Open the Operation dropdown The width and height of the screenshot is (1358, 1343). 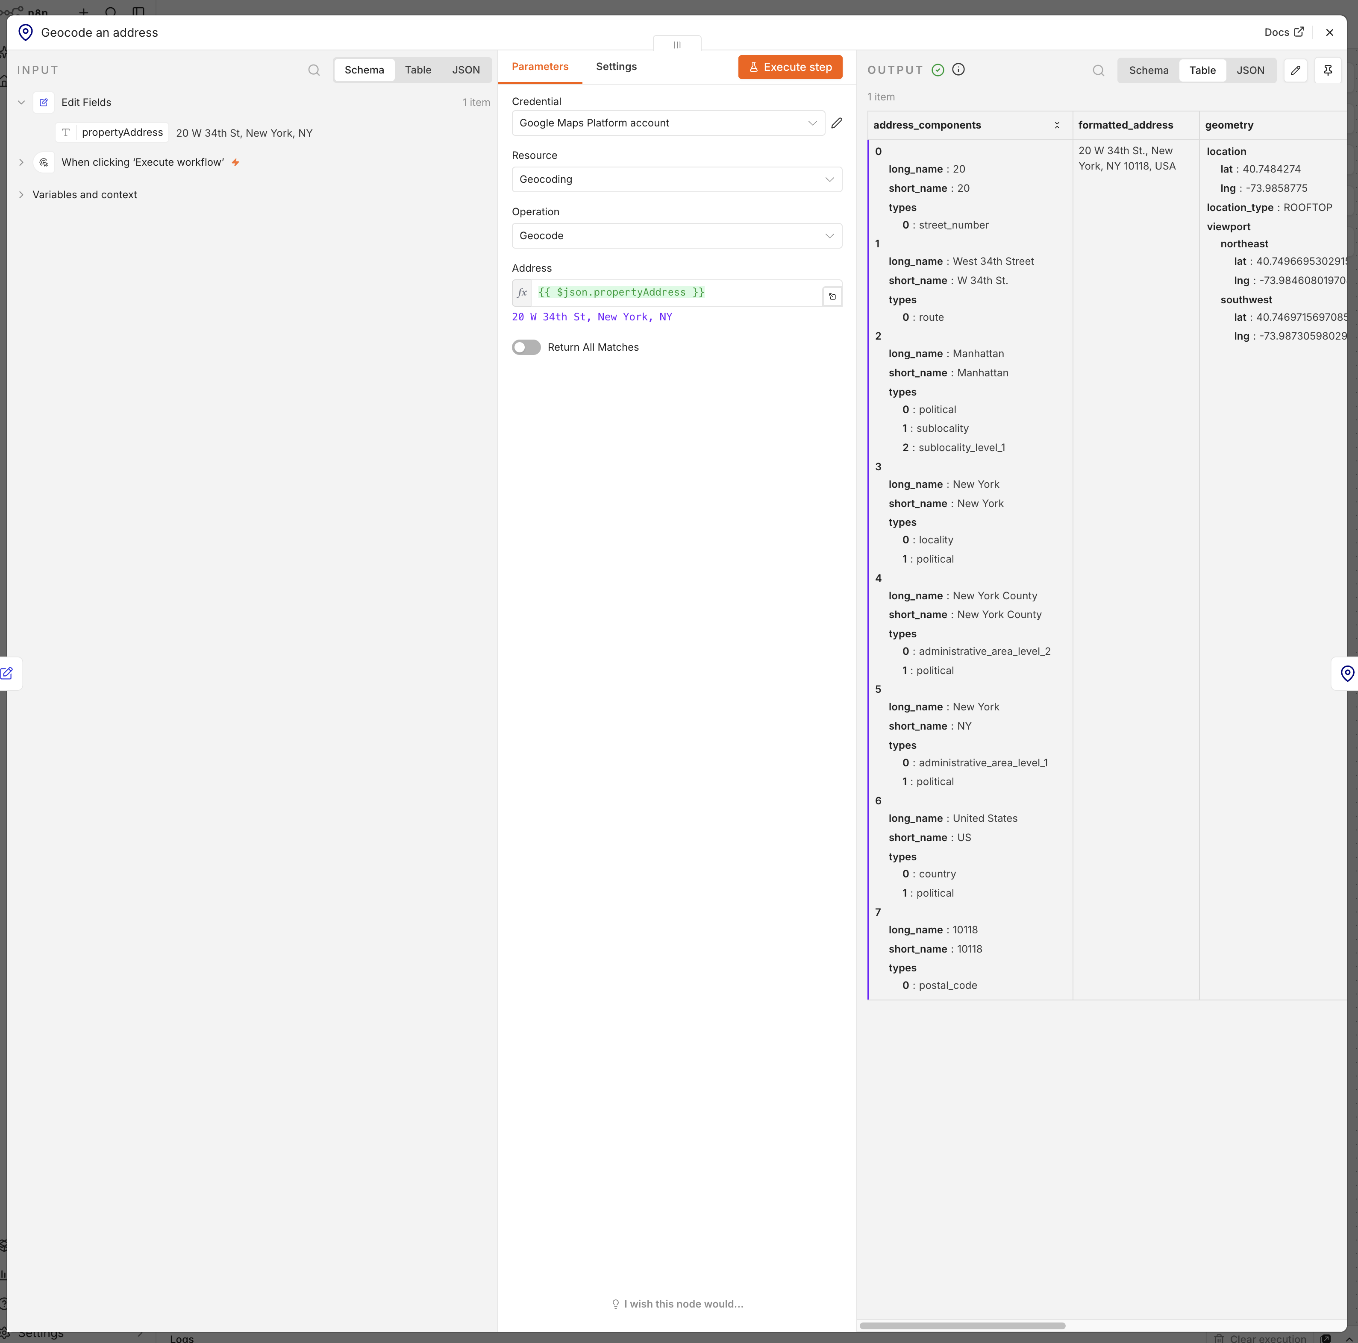point(677,235)
